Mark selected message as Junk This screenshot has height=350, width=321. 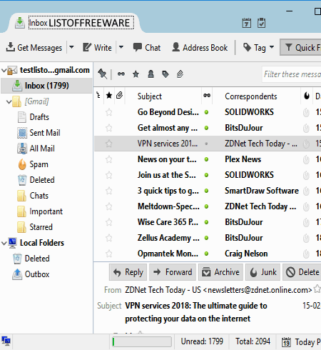(263, 272)
